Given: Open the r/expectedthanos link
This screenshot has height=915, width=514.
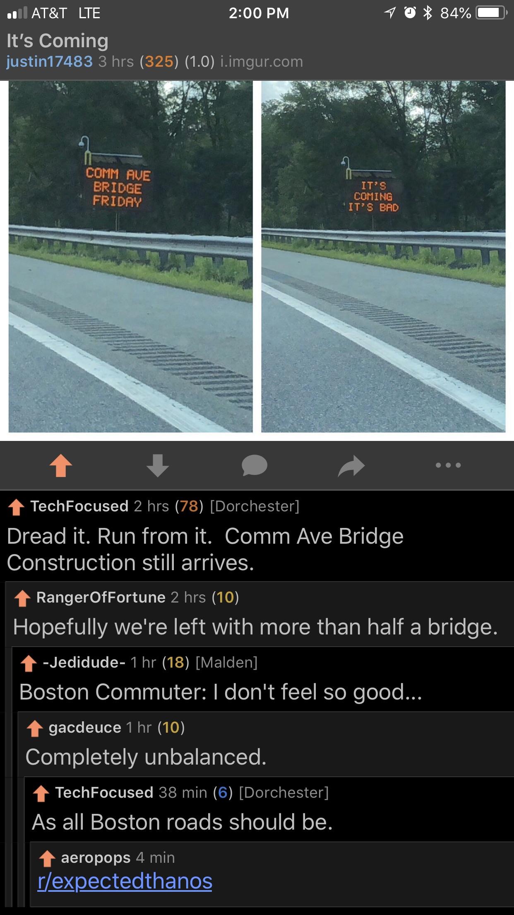Looking at the screenshot, I should [125, 881].
